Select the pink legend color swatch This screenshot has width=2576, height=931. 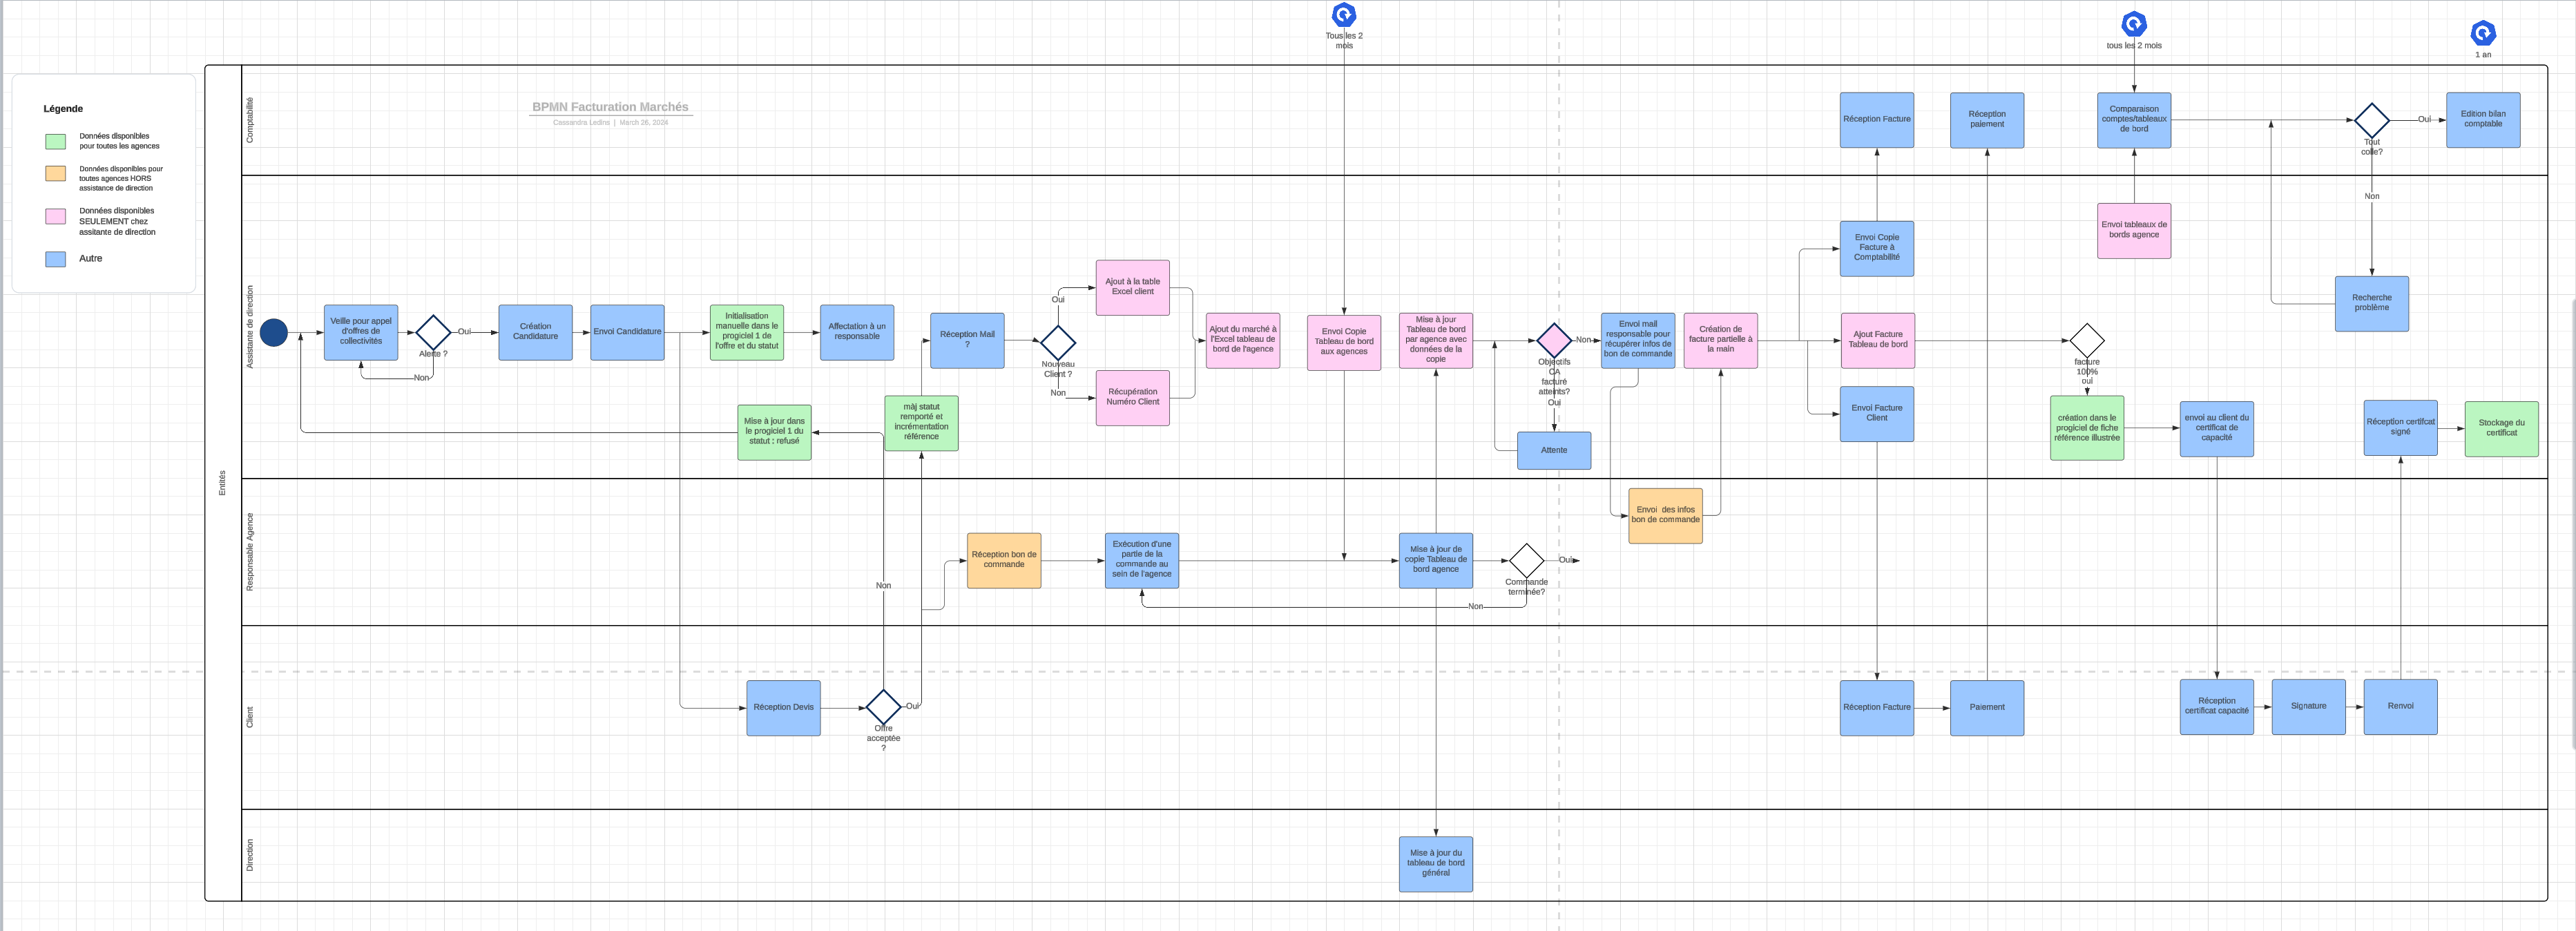click(x=56, y=216)
